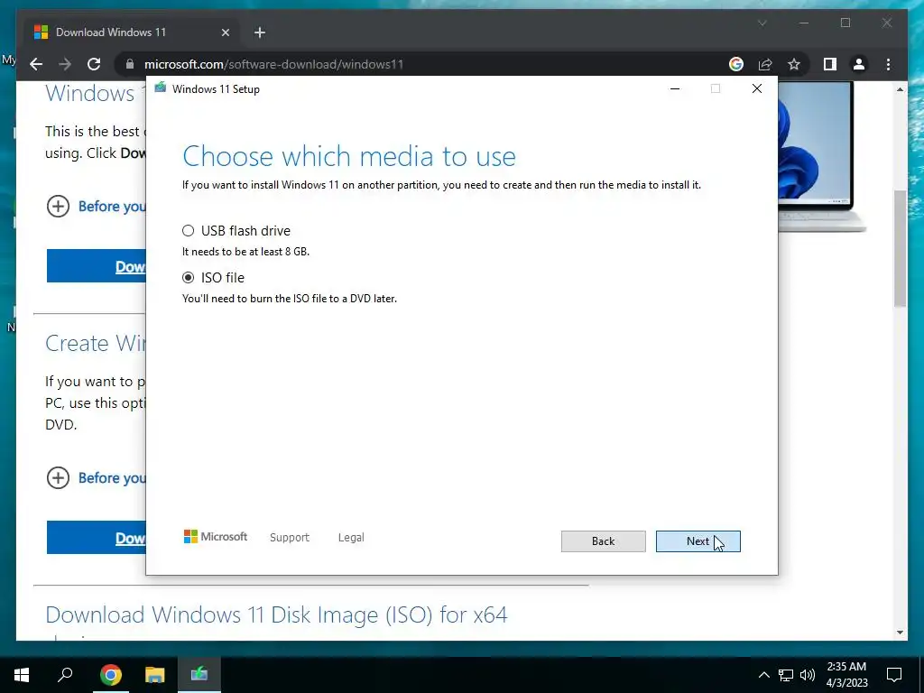Close the Windows 11 Setup dialog
The height and width of the screenshot is (693, 924).
tap(757, 88)
